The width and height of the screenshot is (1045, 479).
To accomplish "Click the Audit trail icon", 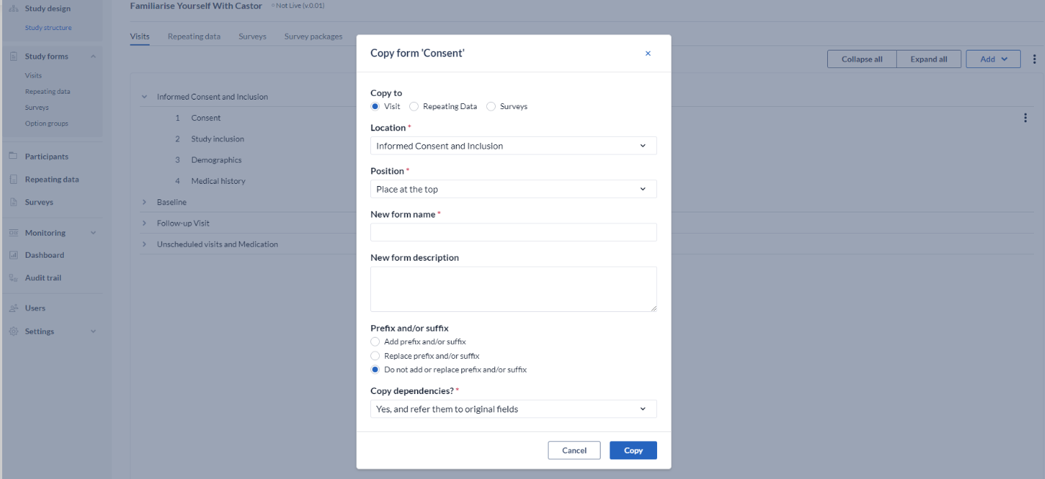I will click(x=13, y=278).
